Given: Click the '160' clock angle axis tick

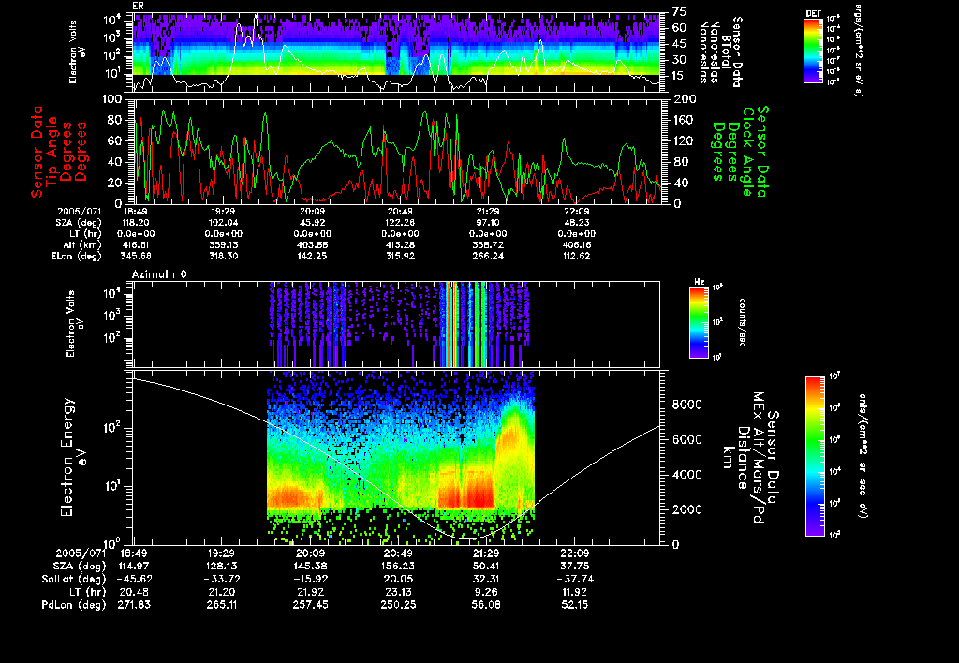Looking at the screenshot, I should [x=684, y=120].
